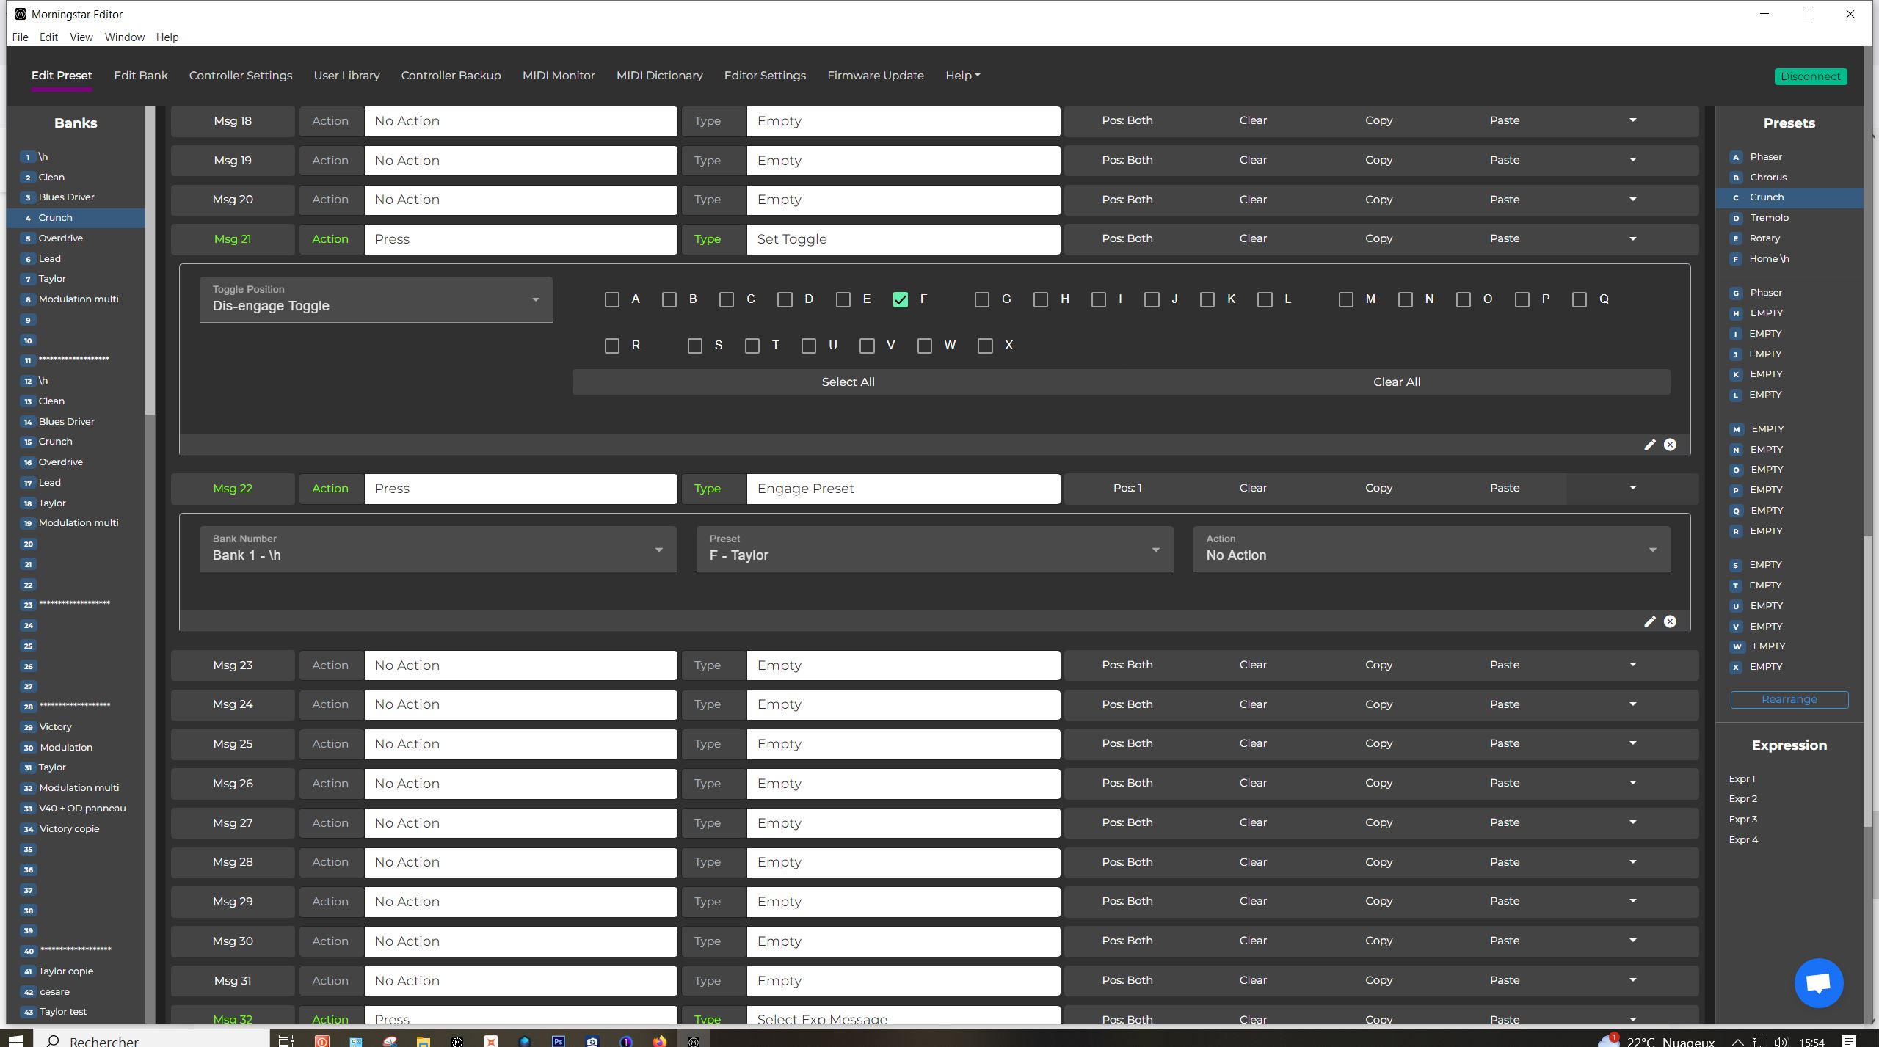Open the blue chat support bubble
Screen dimensions: 1879x1047
tap(1818, 983)
